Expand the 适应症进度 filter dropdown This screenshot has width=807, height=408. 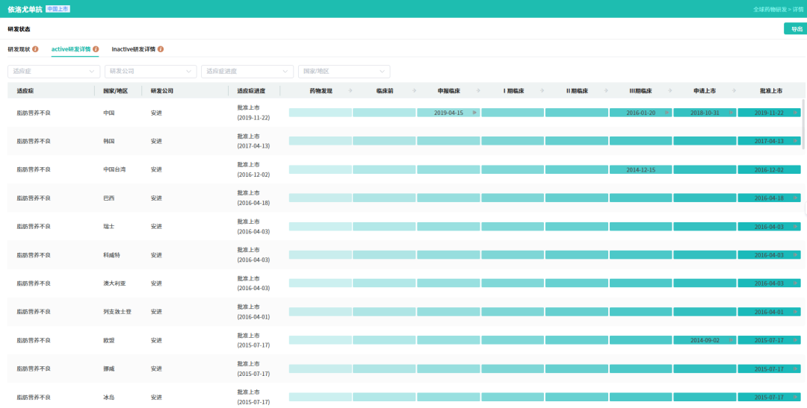pos(247,72)
